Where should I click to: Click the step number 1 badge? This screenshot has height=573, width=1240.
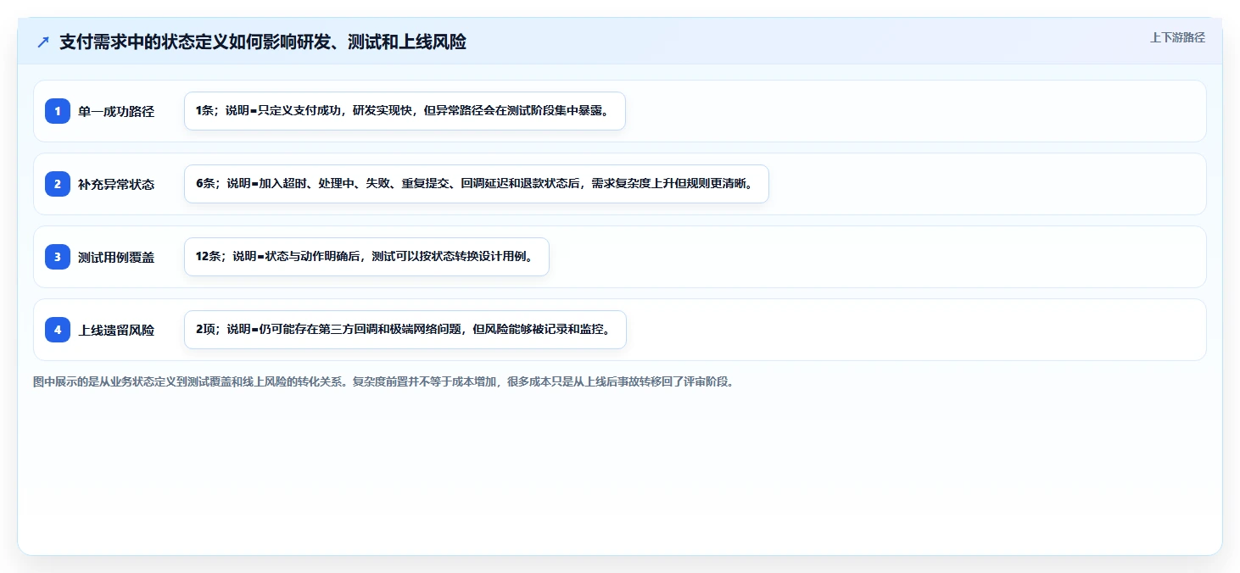(x=58, y=111)
